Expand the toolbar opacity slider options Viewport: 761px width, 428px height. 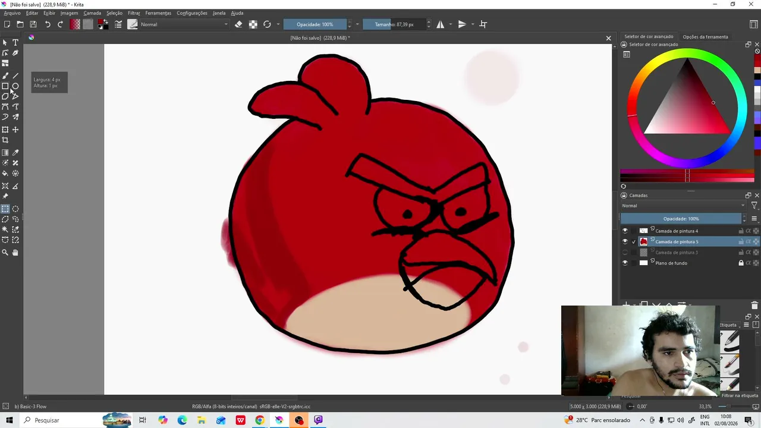tap(357, 24)
